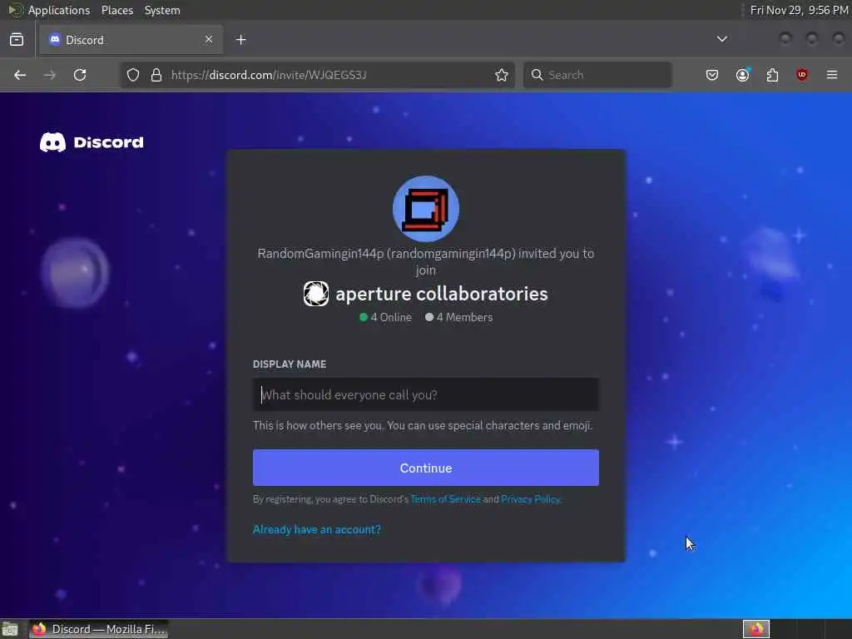Click the Firefox forward arrow button
The height and width of the screenshot is (639, 852).
coord(50,75)
